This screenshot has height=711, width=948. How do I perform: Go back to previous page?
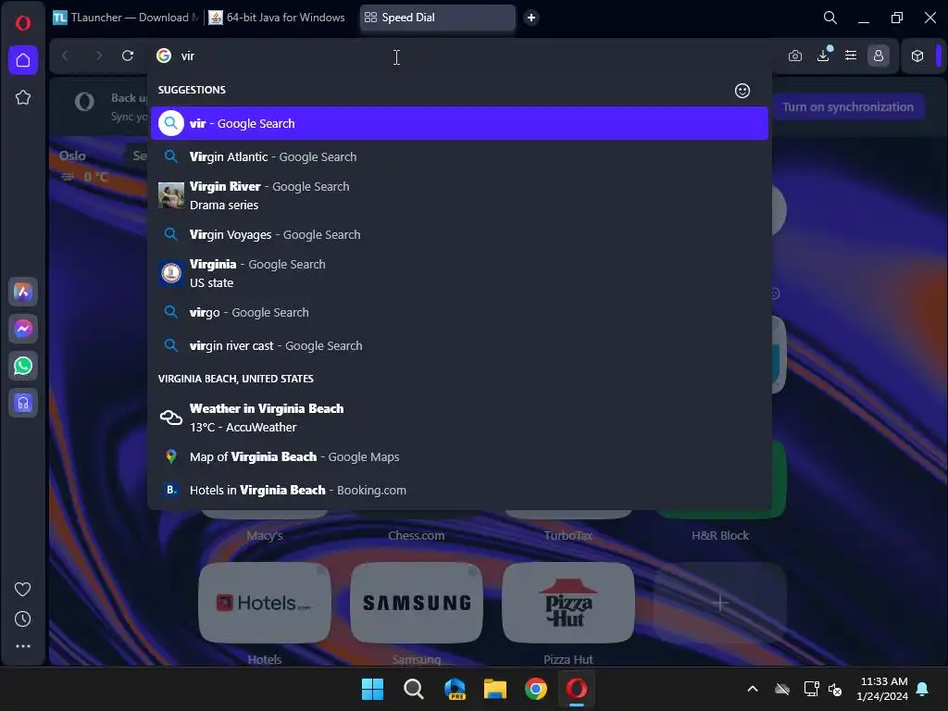[66, 56]
